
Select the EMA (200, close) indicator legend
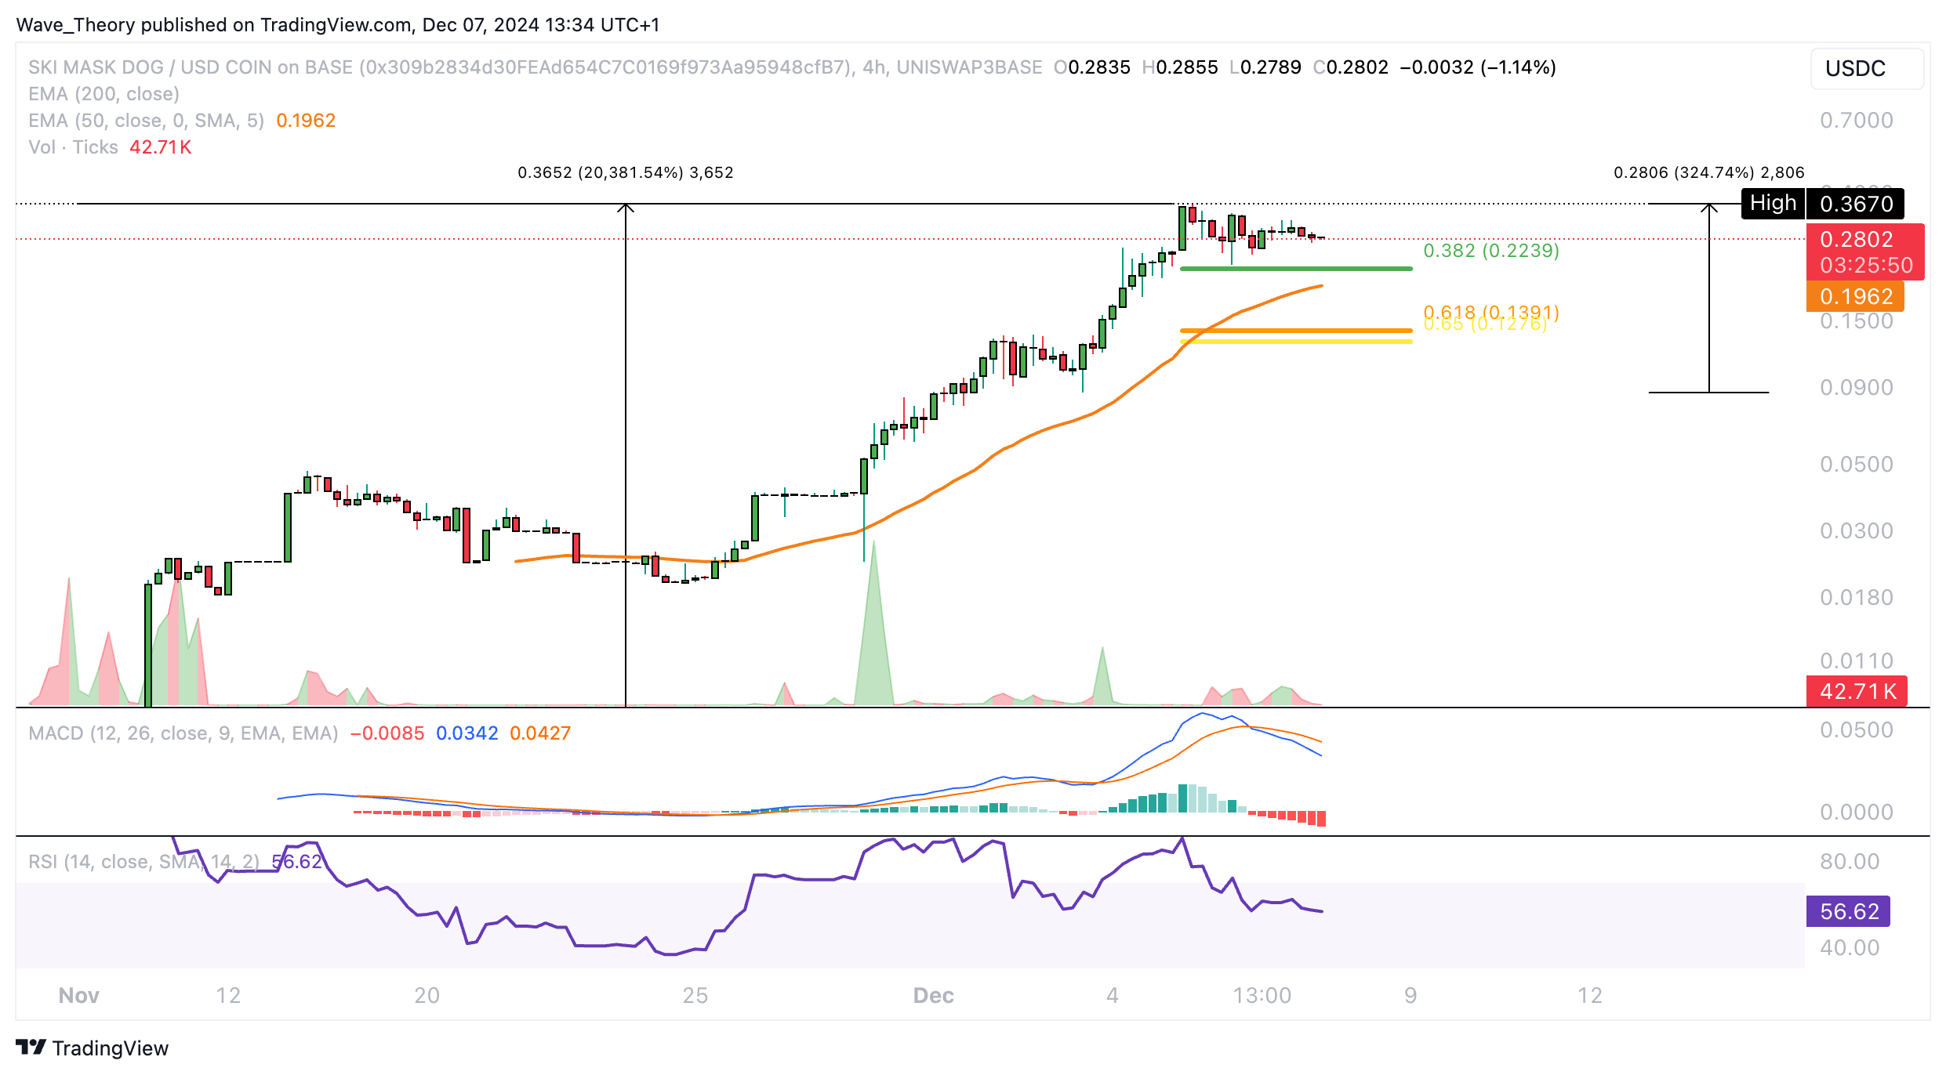(x=103, y=94)
